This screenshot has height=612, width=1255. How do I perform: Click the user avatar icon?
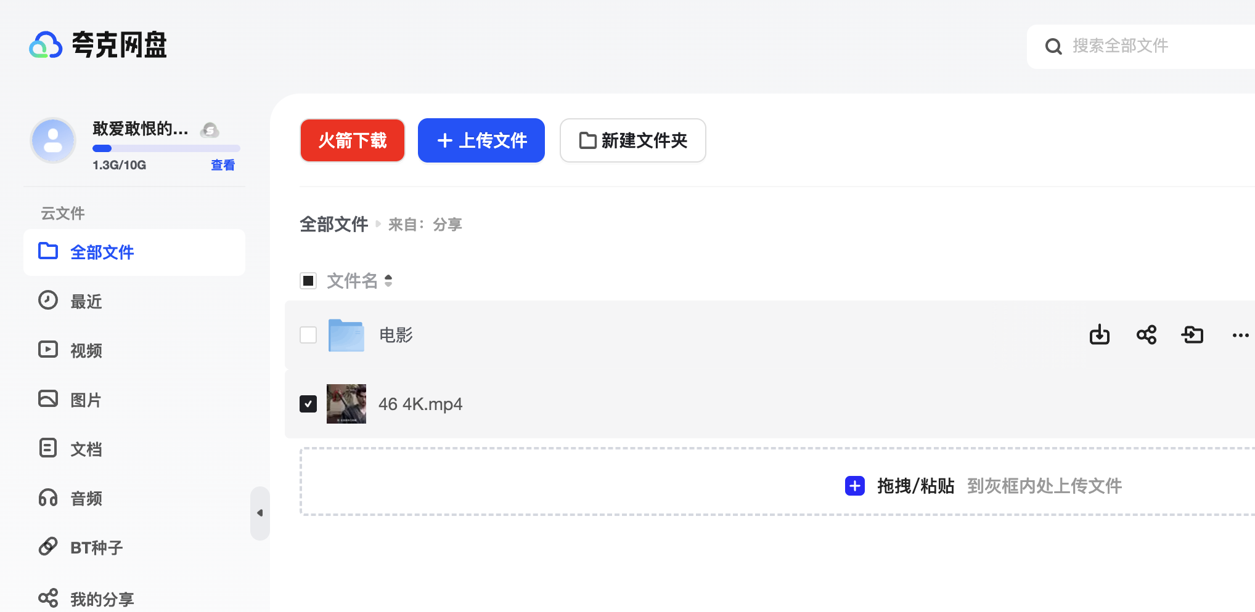[x=53, y=140]
